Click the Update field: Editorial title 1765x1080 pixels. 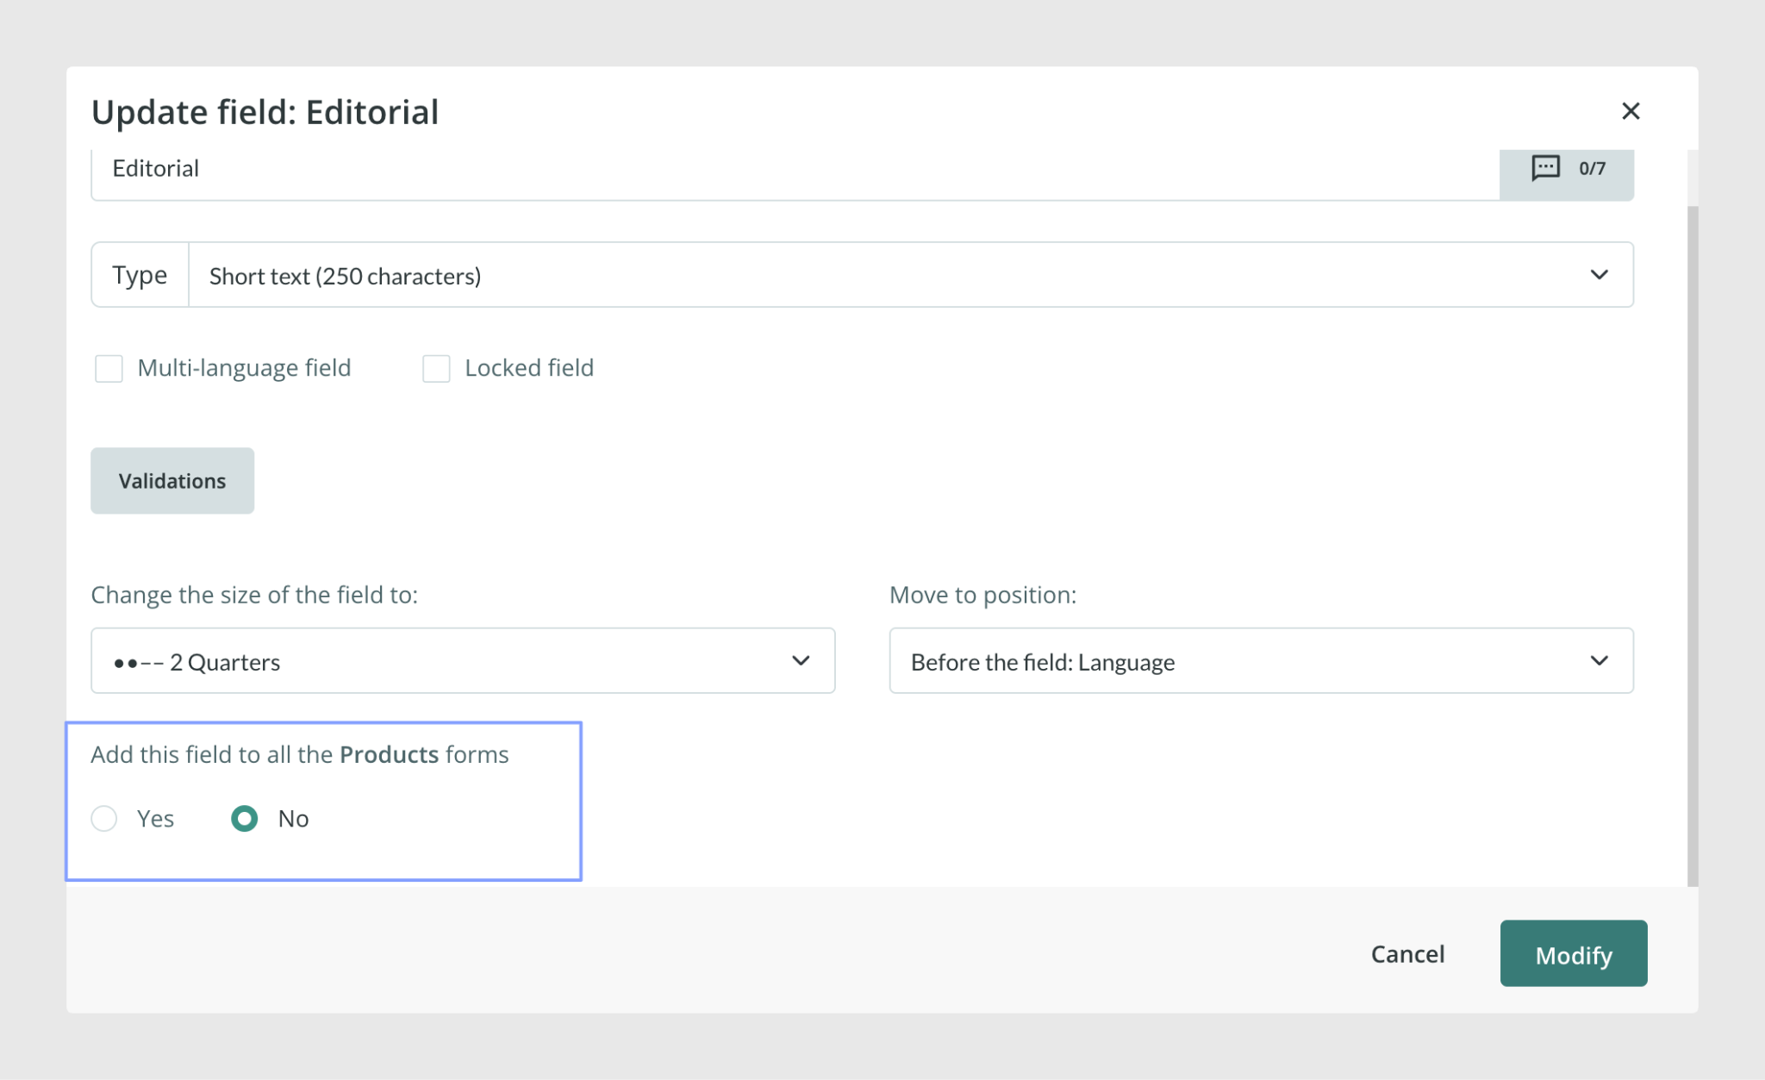[265, 112]
